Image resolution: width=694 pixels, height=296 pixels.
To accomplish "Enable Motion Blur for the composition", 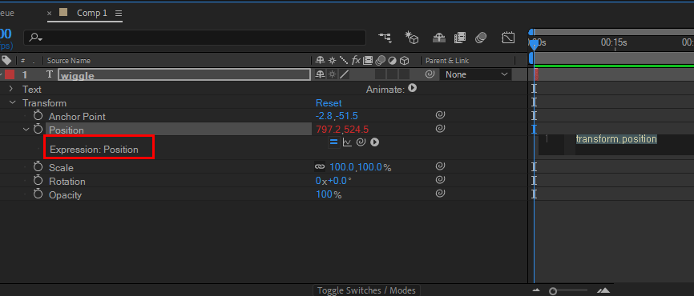I will [x=481, y=38].
